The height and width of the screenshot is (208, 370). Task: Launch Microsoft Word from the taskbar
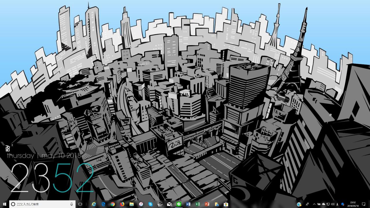coord(188,204)
